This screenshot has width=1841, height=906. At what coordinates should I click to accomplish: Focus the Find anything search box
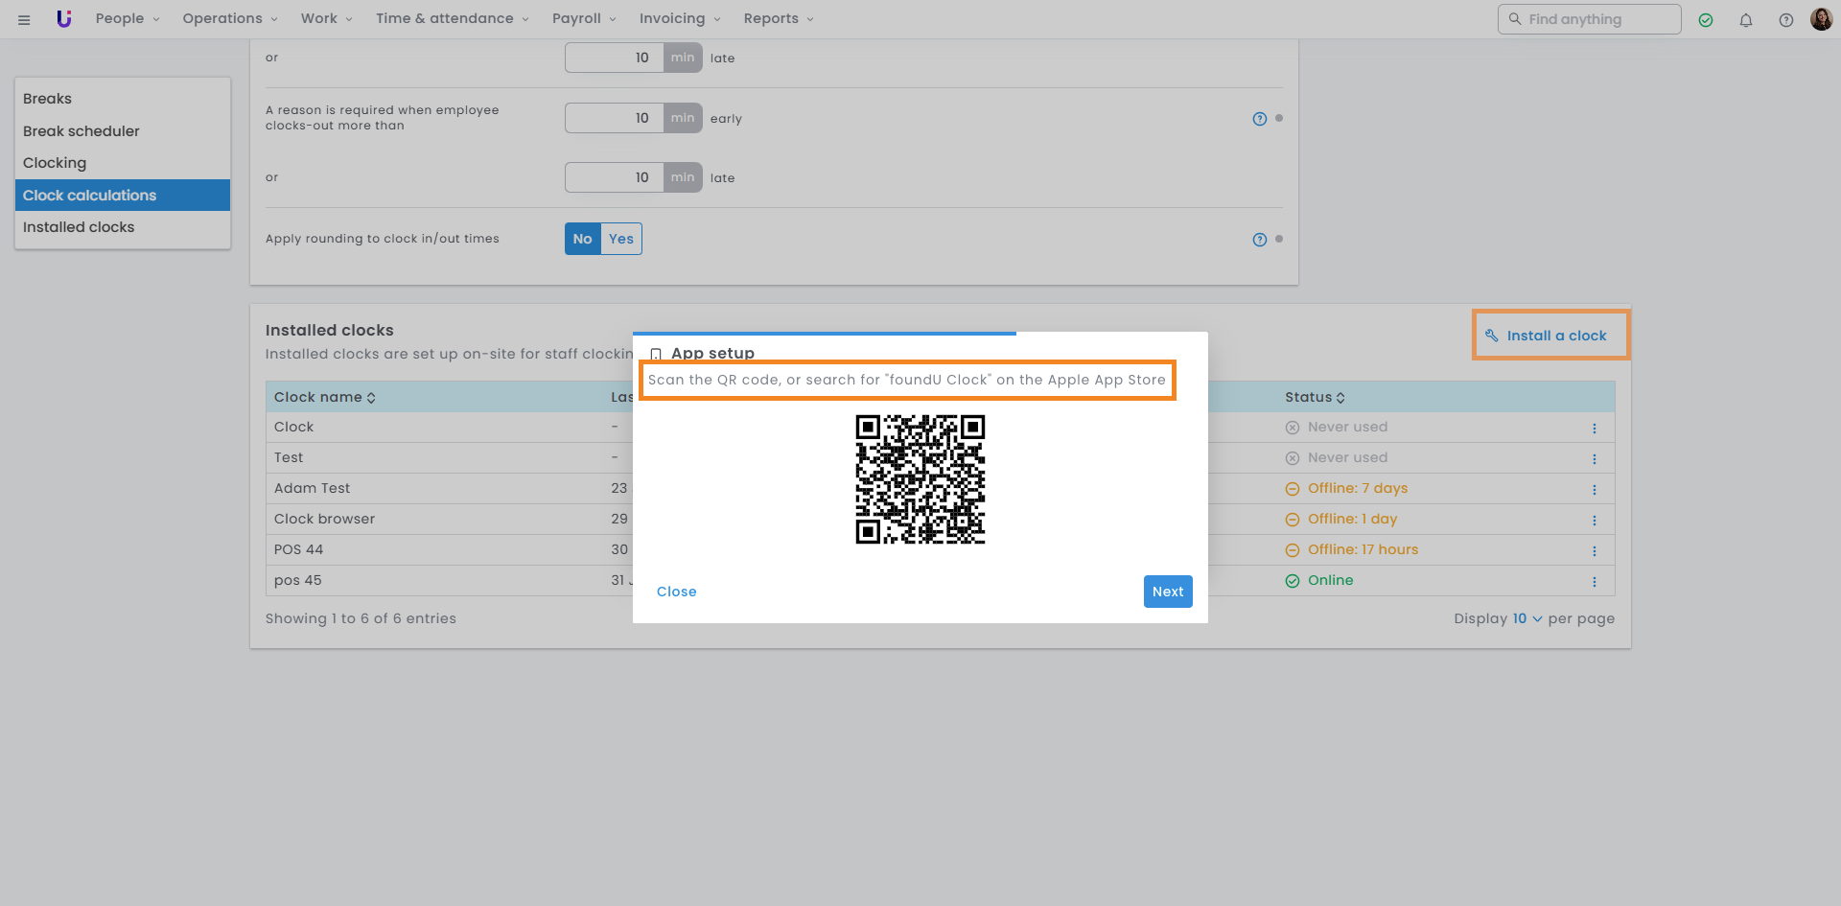[x=1589, y=19]
